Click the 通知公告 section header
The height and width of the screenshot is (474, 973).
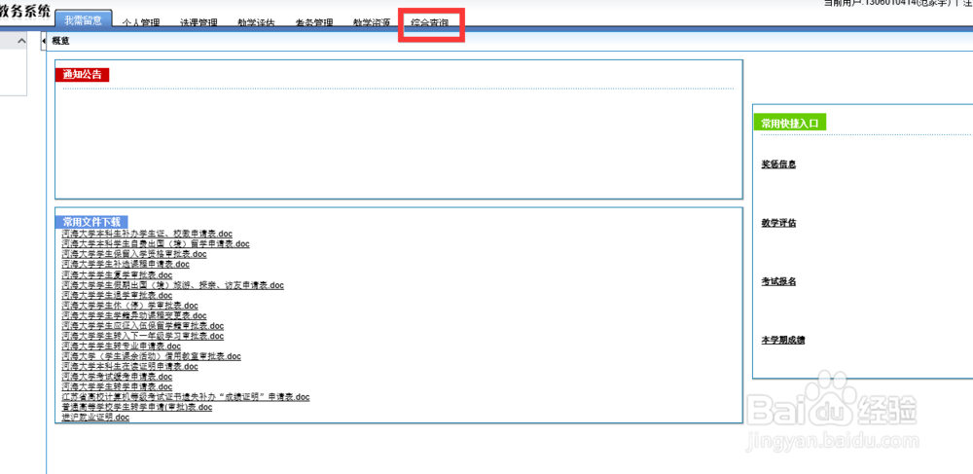(82, 74)
